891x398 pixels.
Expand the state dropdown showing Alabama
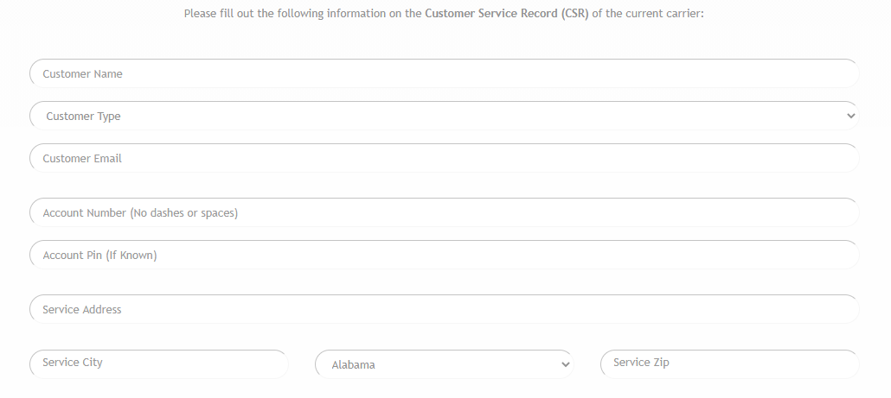pos(444,364)
